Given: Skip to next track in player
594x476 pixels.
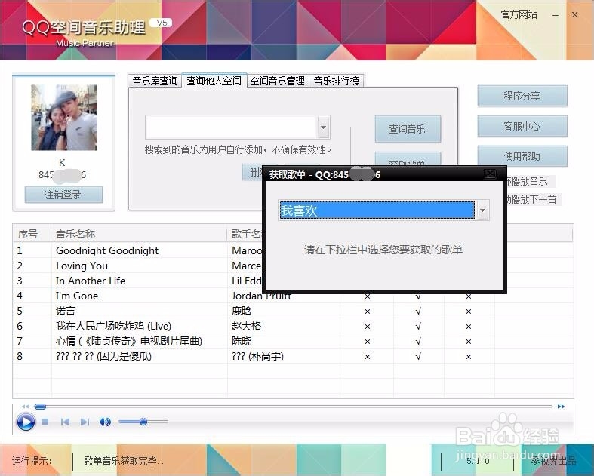Looking at the screenshot, I should [x=85, y=422].
